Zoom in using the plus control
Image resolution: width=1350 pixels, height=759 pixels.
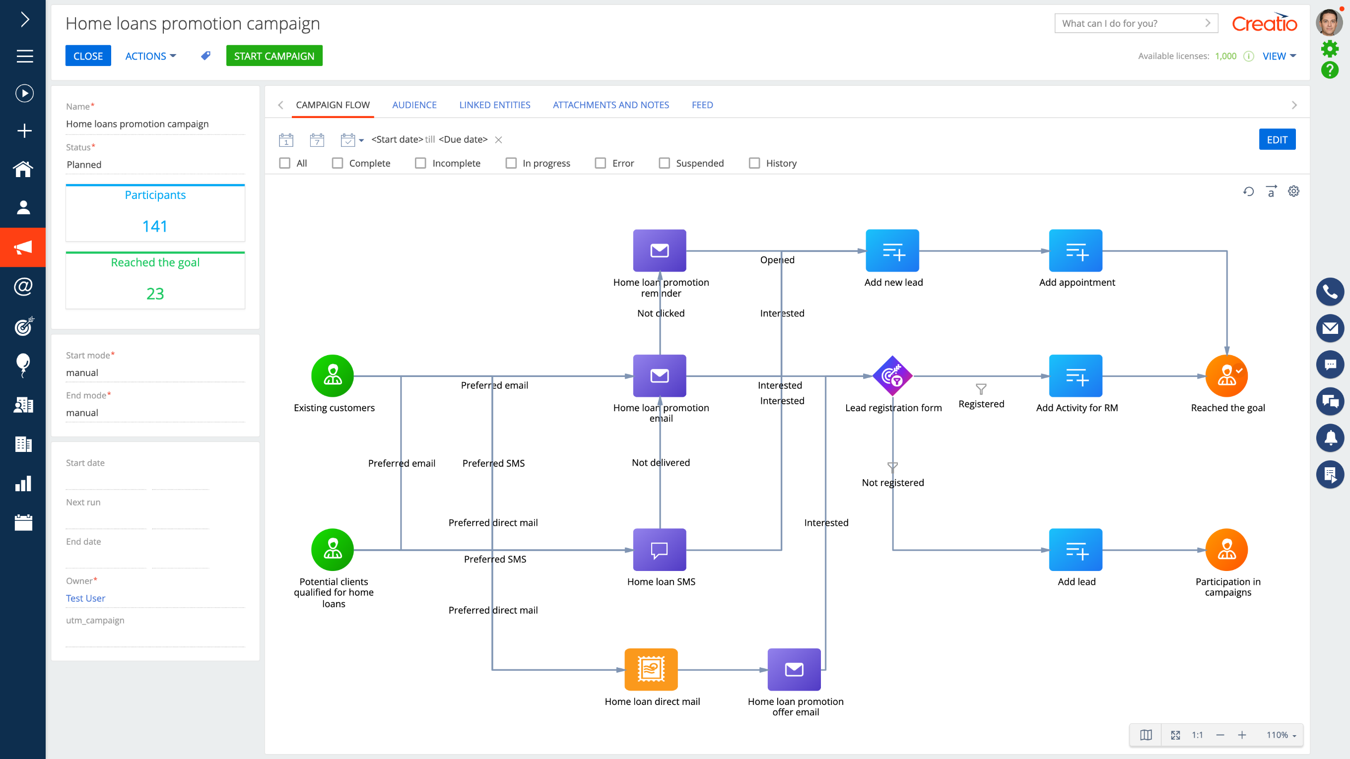pyautogui.click(x=1243, y=734)
